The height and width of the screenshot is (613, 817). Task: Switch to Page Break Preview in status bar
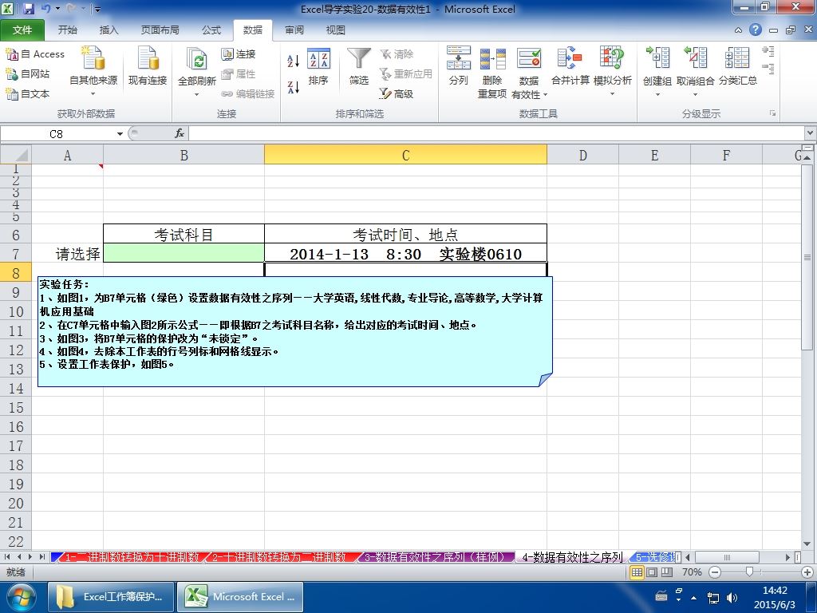pos(666,572)
